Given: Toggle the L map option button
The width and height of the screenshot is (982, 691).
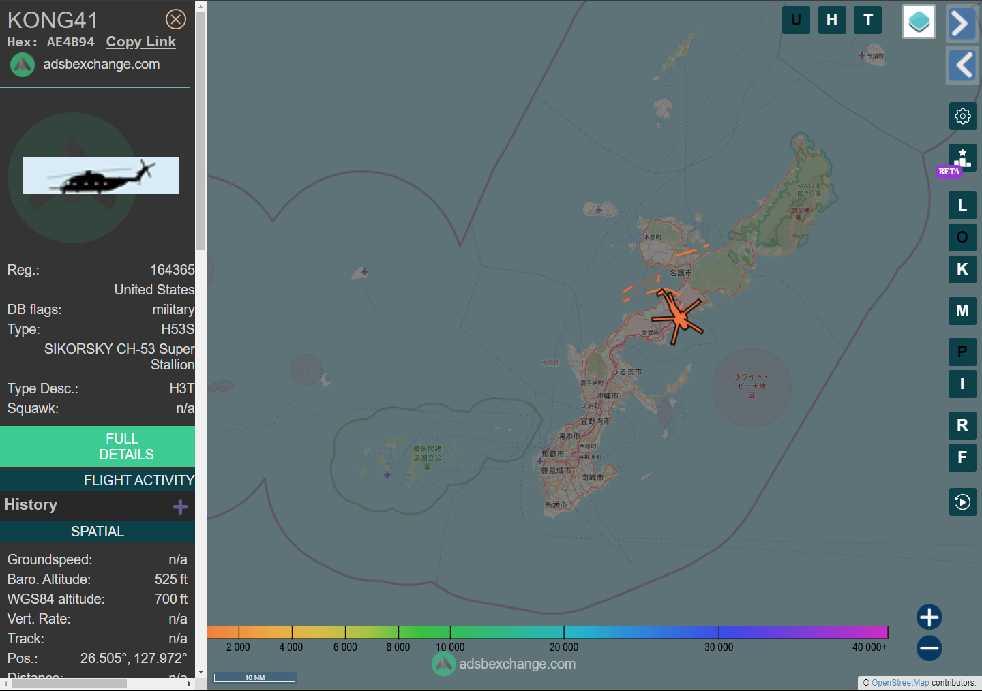Looking at the screenshot, I should 962,205.
